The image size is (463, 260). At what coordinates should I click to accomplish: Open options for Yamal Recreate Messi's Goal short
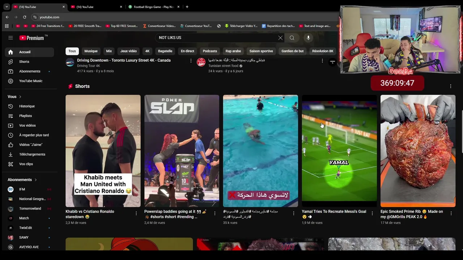coord(372,213)
